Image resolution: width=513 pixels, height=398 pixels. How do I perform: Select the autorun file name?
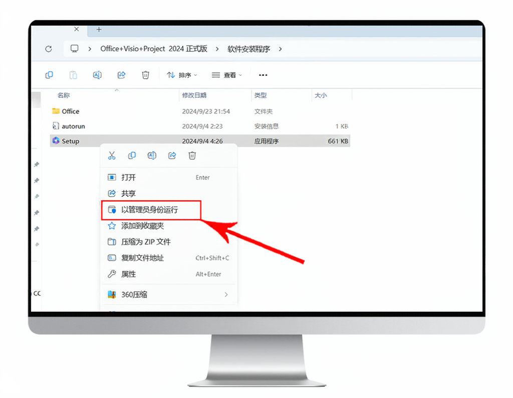coord(73,126)
